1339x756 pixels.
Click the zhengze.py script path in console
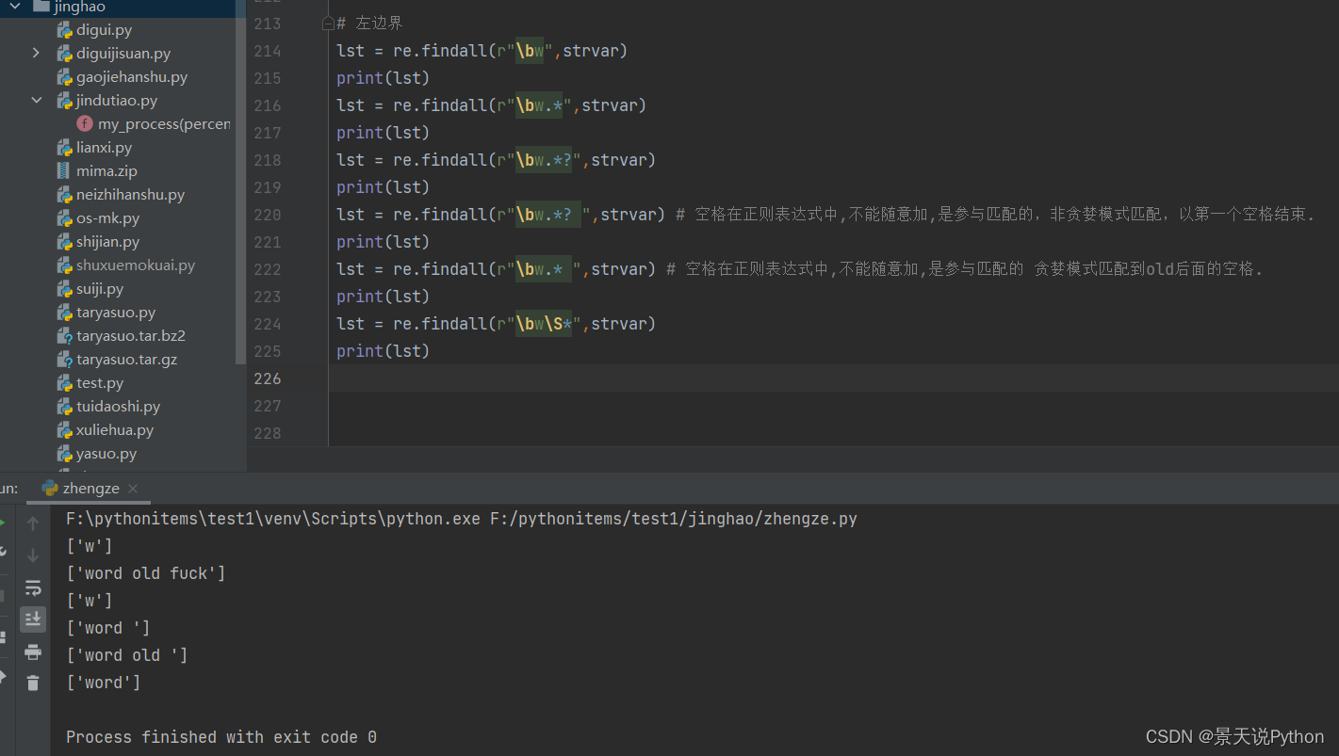coord(674,519)
